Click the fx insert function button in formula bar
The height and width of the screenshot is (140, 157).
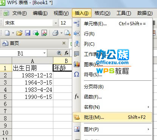coord(67,53)
